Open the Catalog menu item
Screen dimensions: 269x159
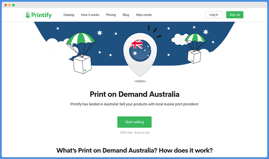pos(69,15)
